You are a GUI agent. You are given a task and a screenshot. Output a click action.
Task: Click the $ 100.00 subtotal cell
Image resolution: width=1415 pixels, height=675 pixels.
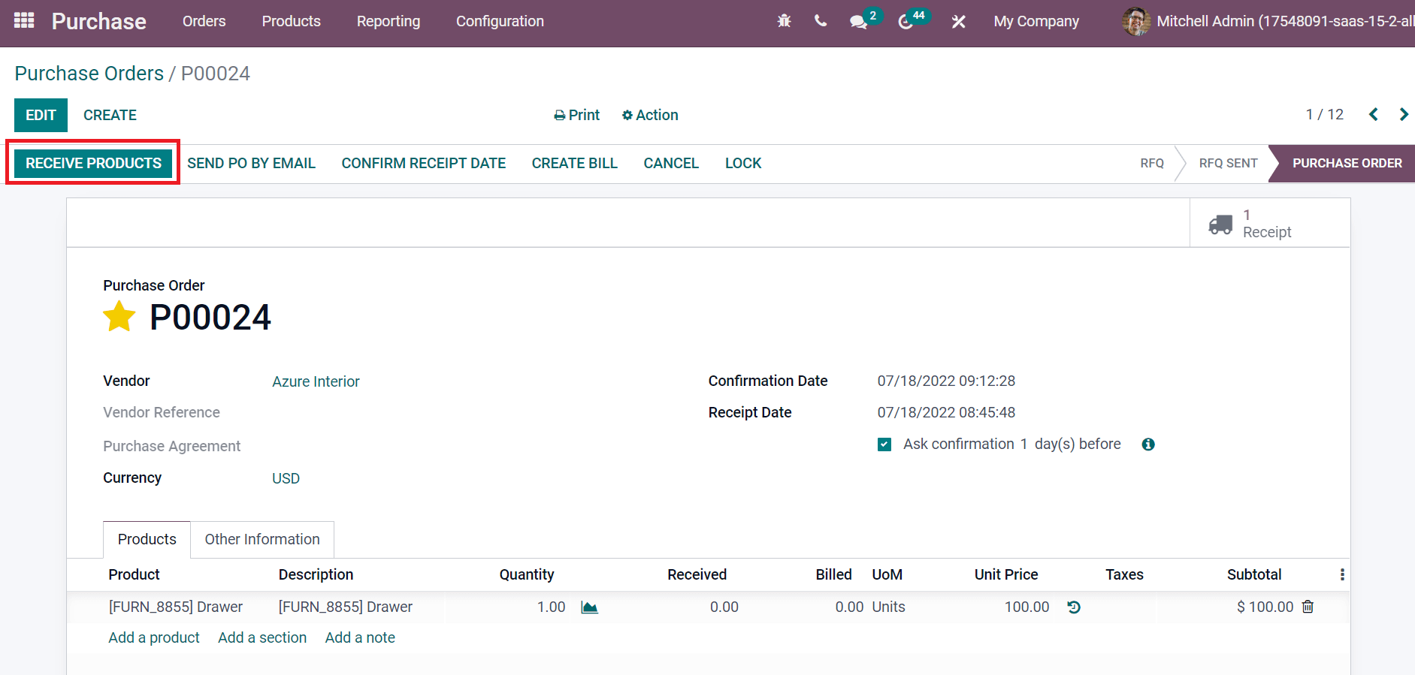coord(1265,607)
